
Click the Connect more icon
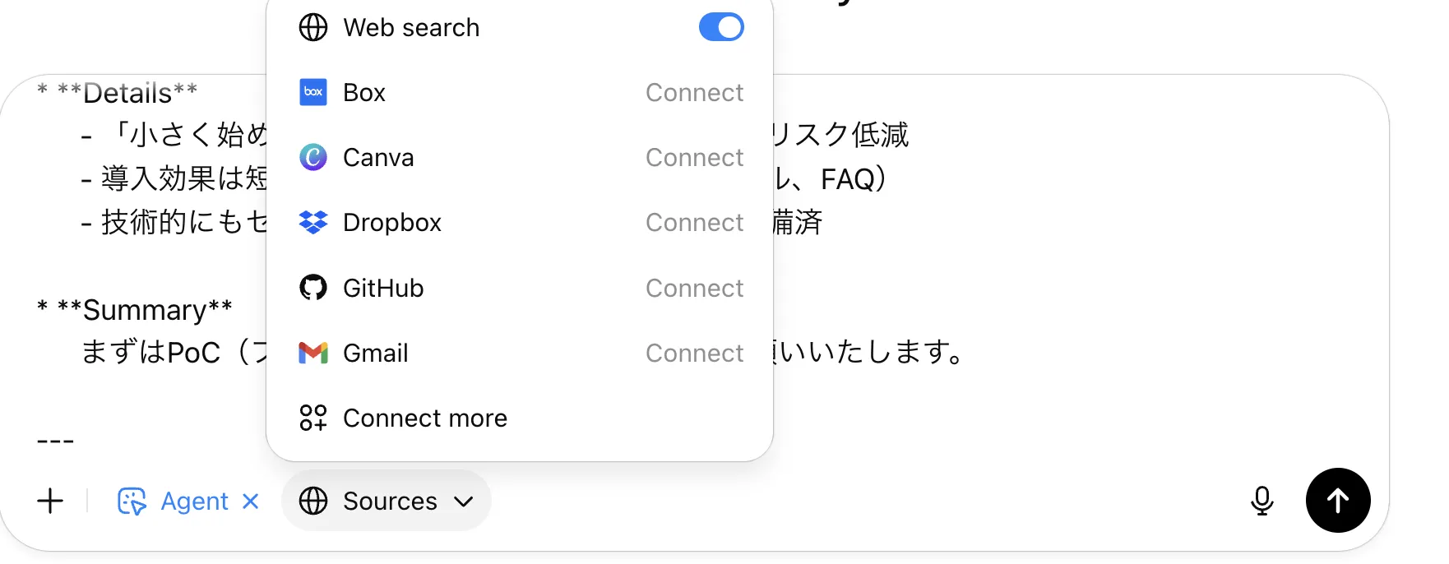[x=313, y=418]
